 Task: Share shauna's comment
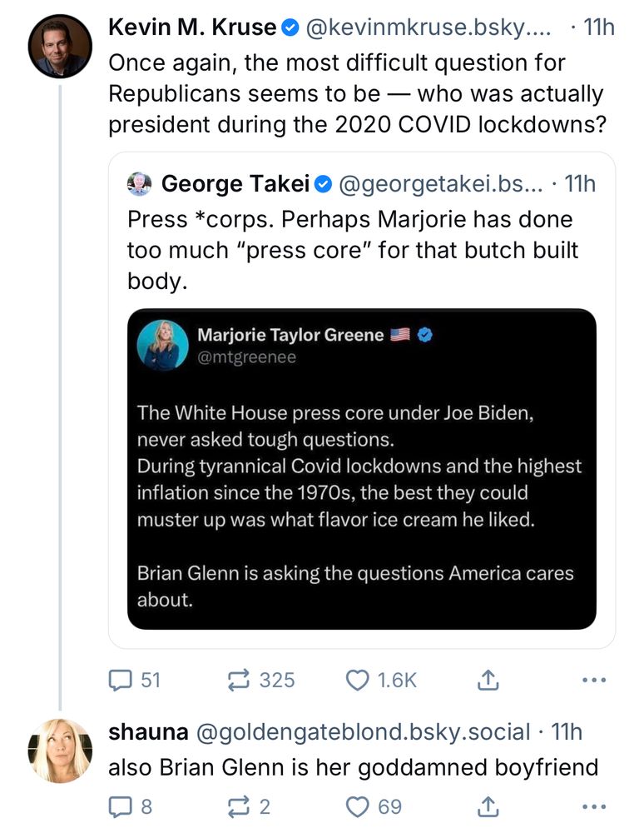pos(488,806)
